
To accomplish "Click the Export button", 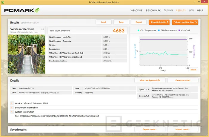I will [139, 22].
